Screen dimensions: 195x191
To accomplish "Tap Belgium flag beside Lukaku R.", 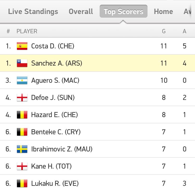I will pyautogui.click(x=22, y=183).
